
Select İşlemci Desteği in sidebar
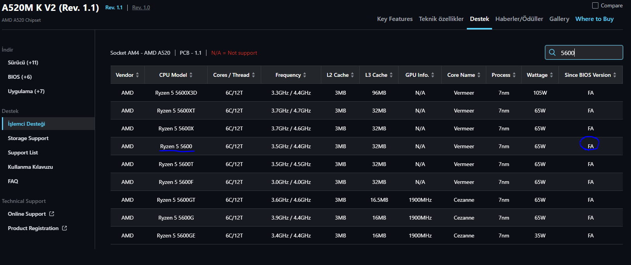click(x=48, y=124)
